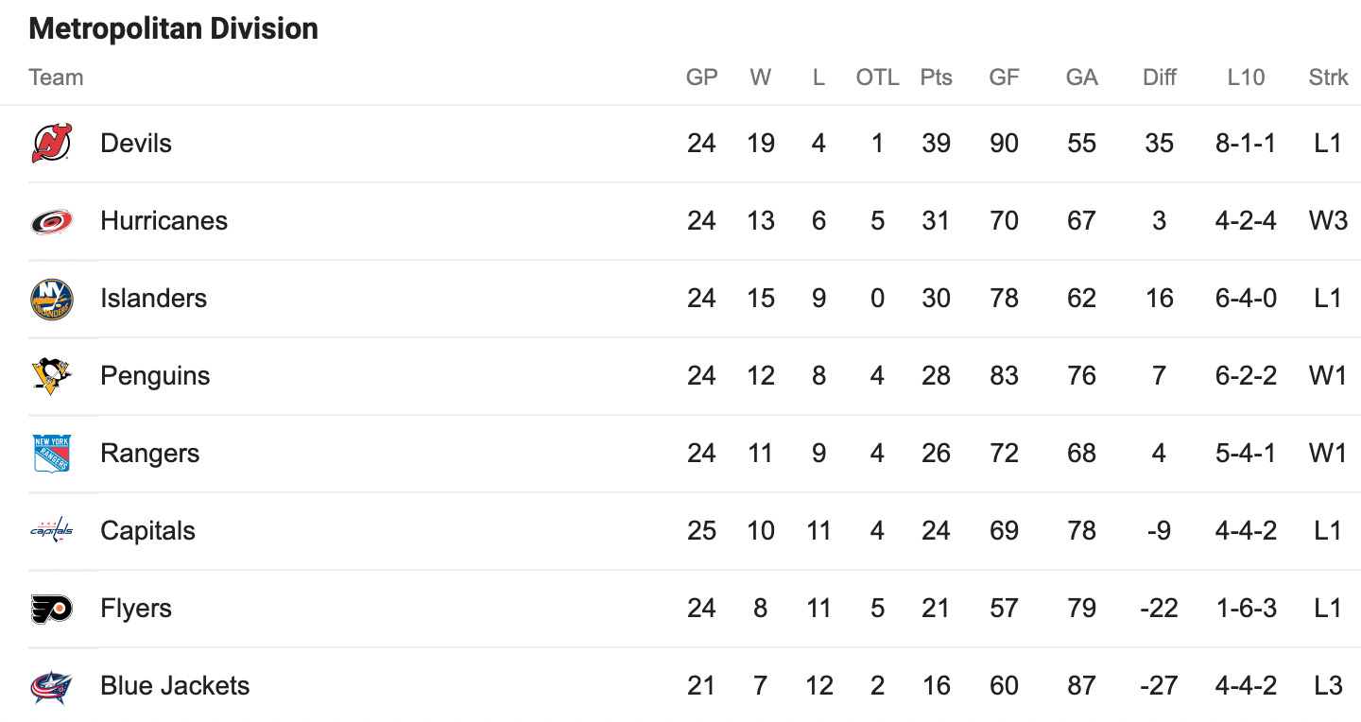This screenshot has width=1361, height=722.
Task: Open the Devils team link
Action: point(136,144)
